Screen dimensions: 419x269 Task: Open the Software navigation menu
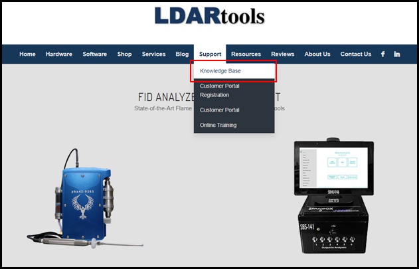point(95,54)
